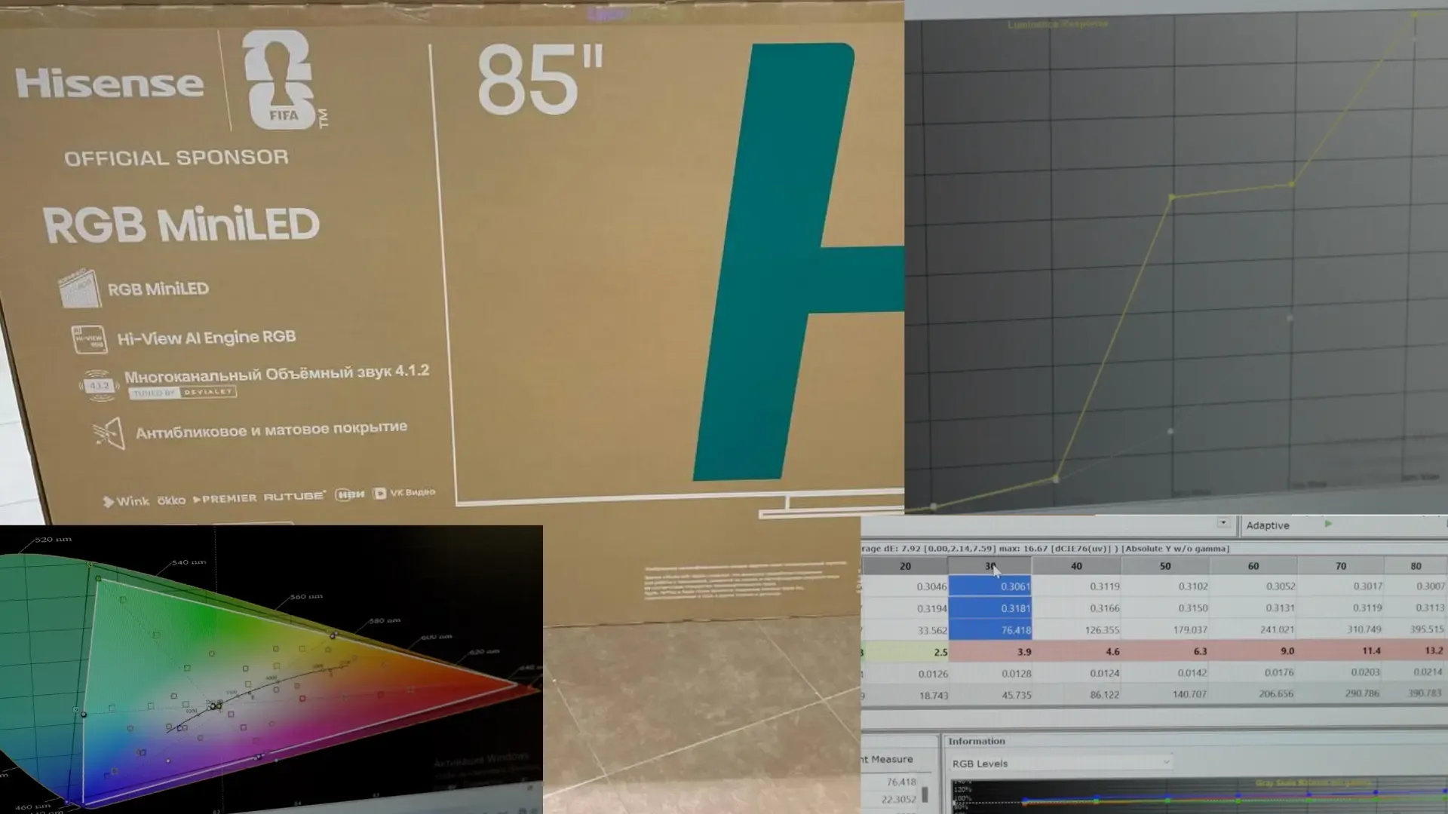Click the red dE cell 13.2
Viewport: 1448px width, 814px height.
pos(1416,650)
